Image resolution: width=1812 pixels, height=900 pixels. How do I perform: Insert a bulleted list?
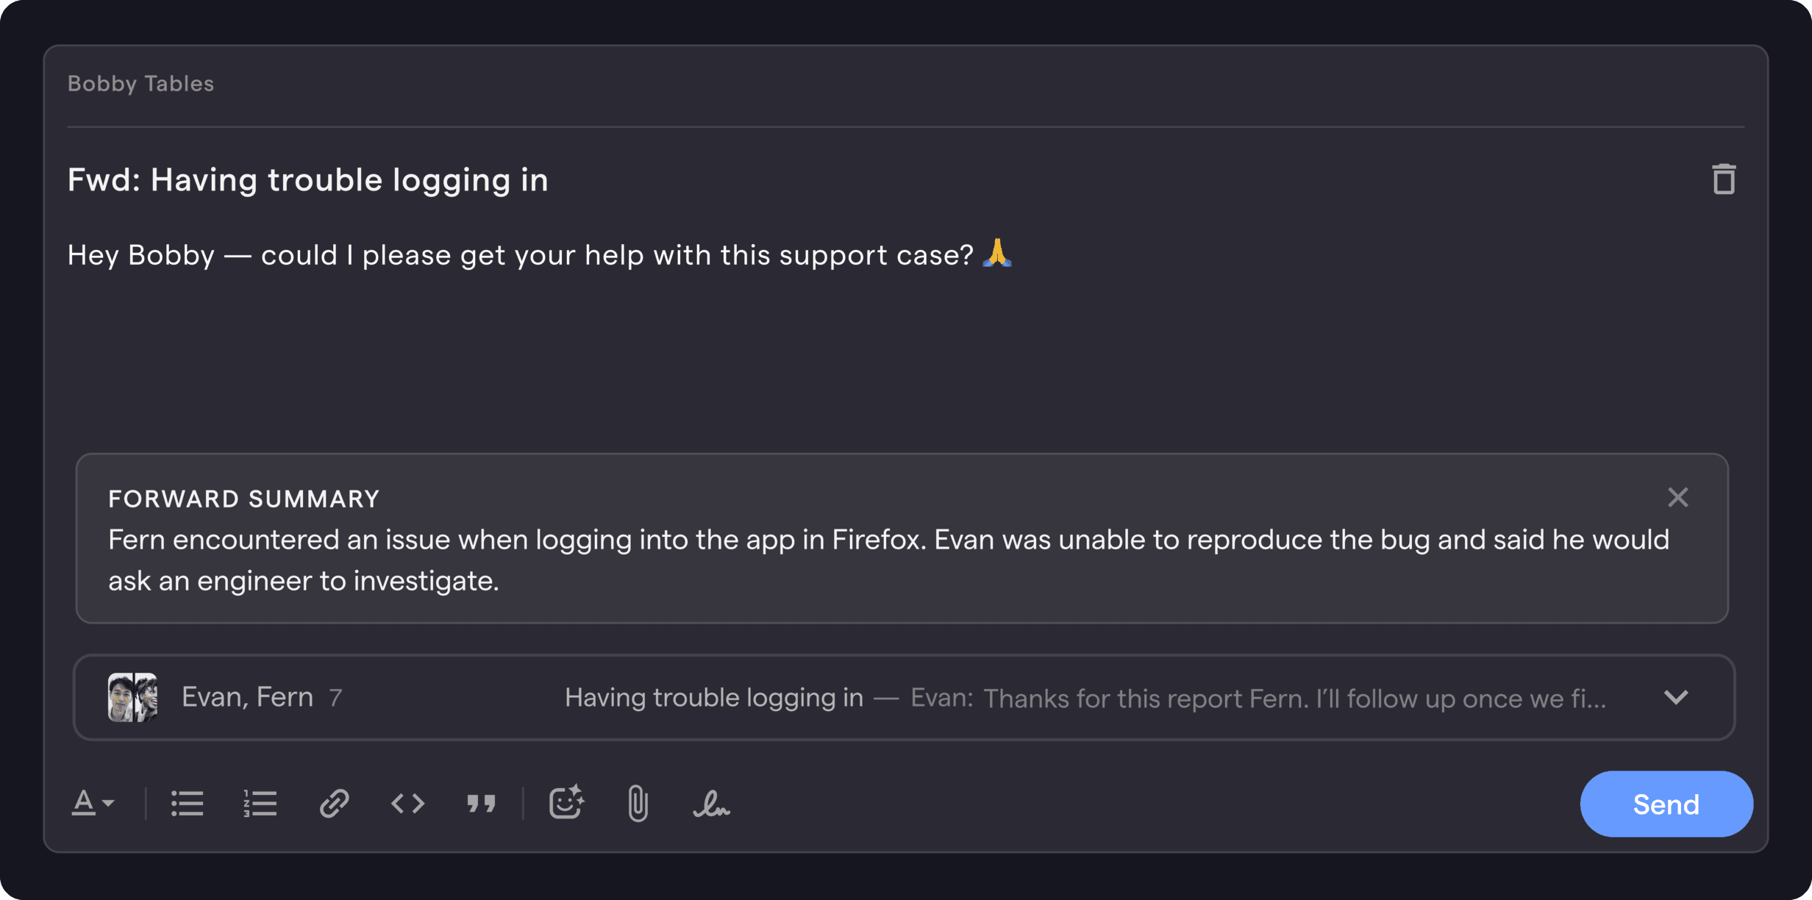tap(188, 804)
